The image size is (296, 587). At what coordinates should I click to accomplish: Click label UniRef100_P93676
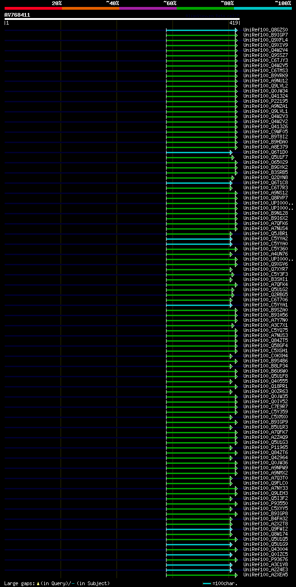click(265, 559)
